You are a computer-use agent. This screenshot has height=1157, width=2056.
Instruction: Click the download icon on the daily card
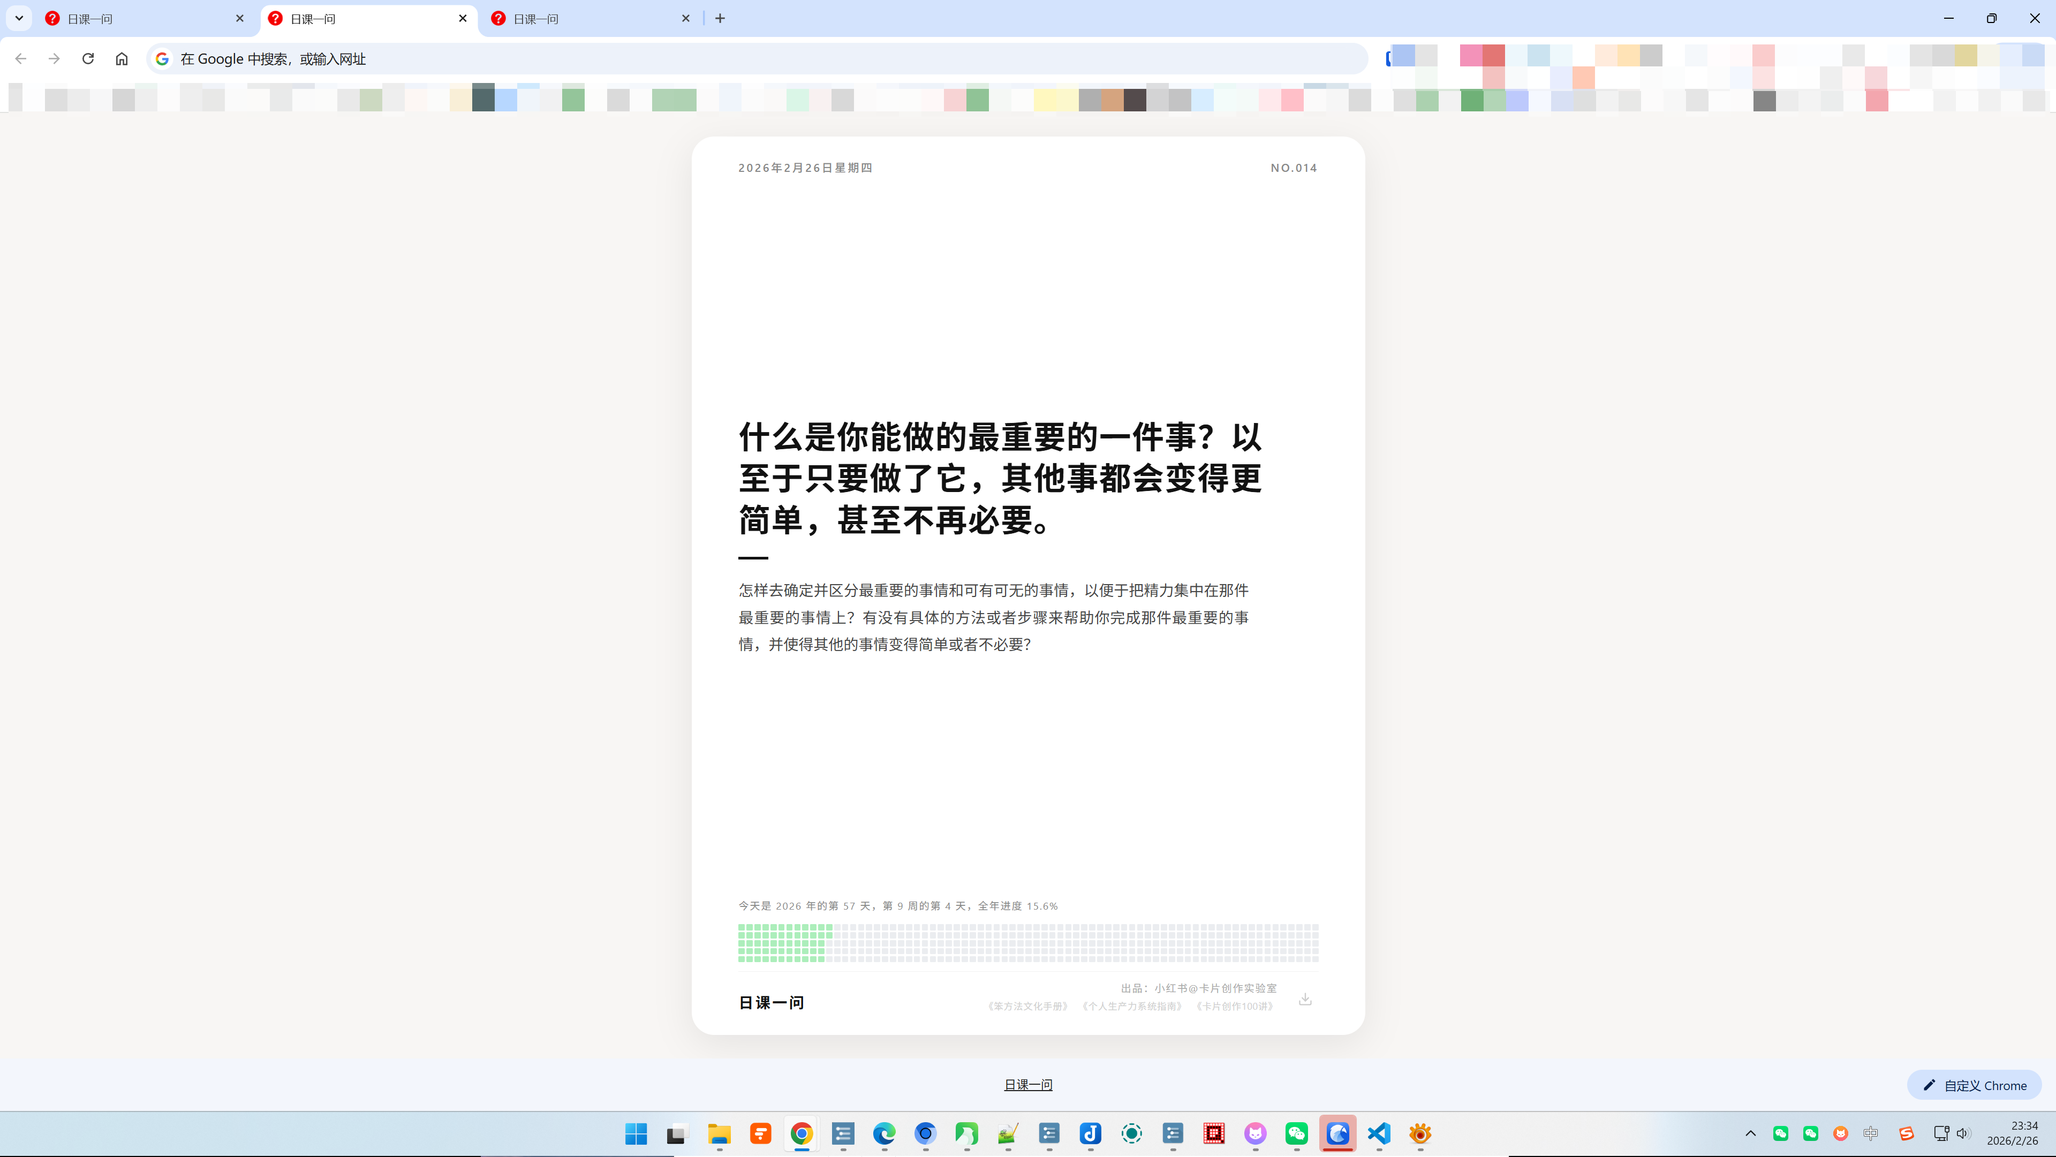[x=1306, y=998]
